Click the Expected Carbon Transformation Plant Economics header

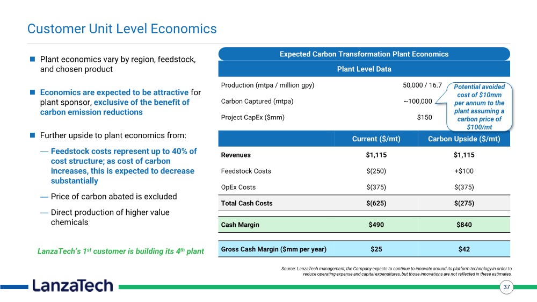(364, 54)
